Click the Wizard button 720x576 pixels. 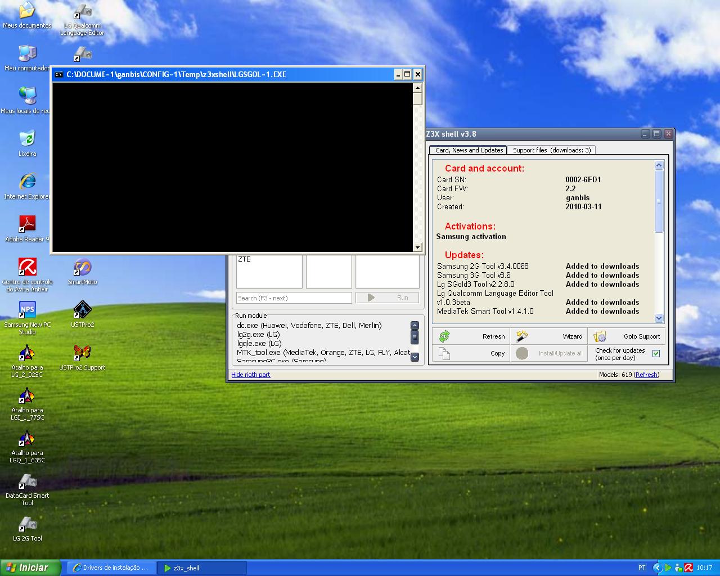[x=548, y=336]
